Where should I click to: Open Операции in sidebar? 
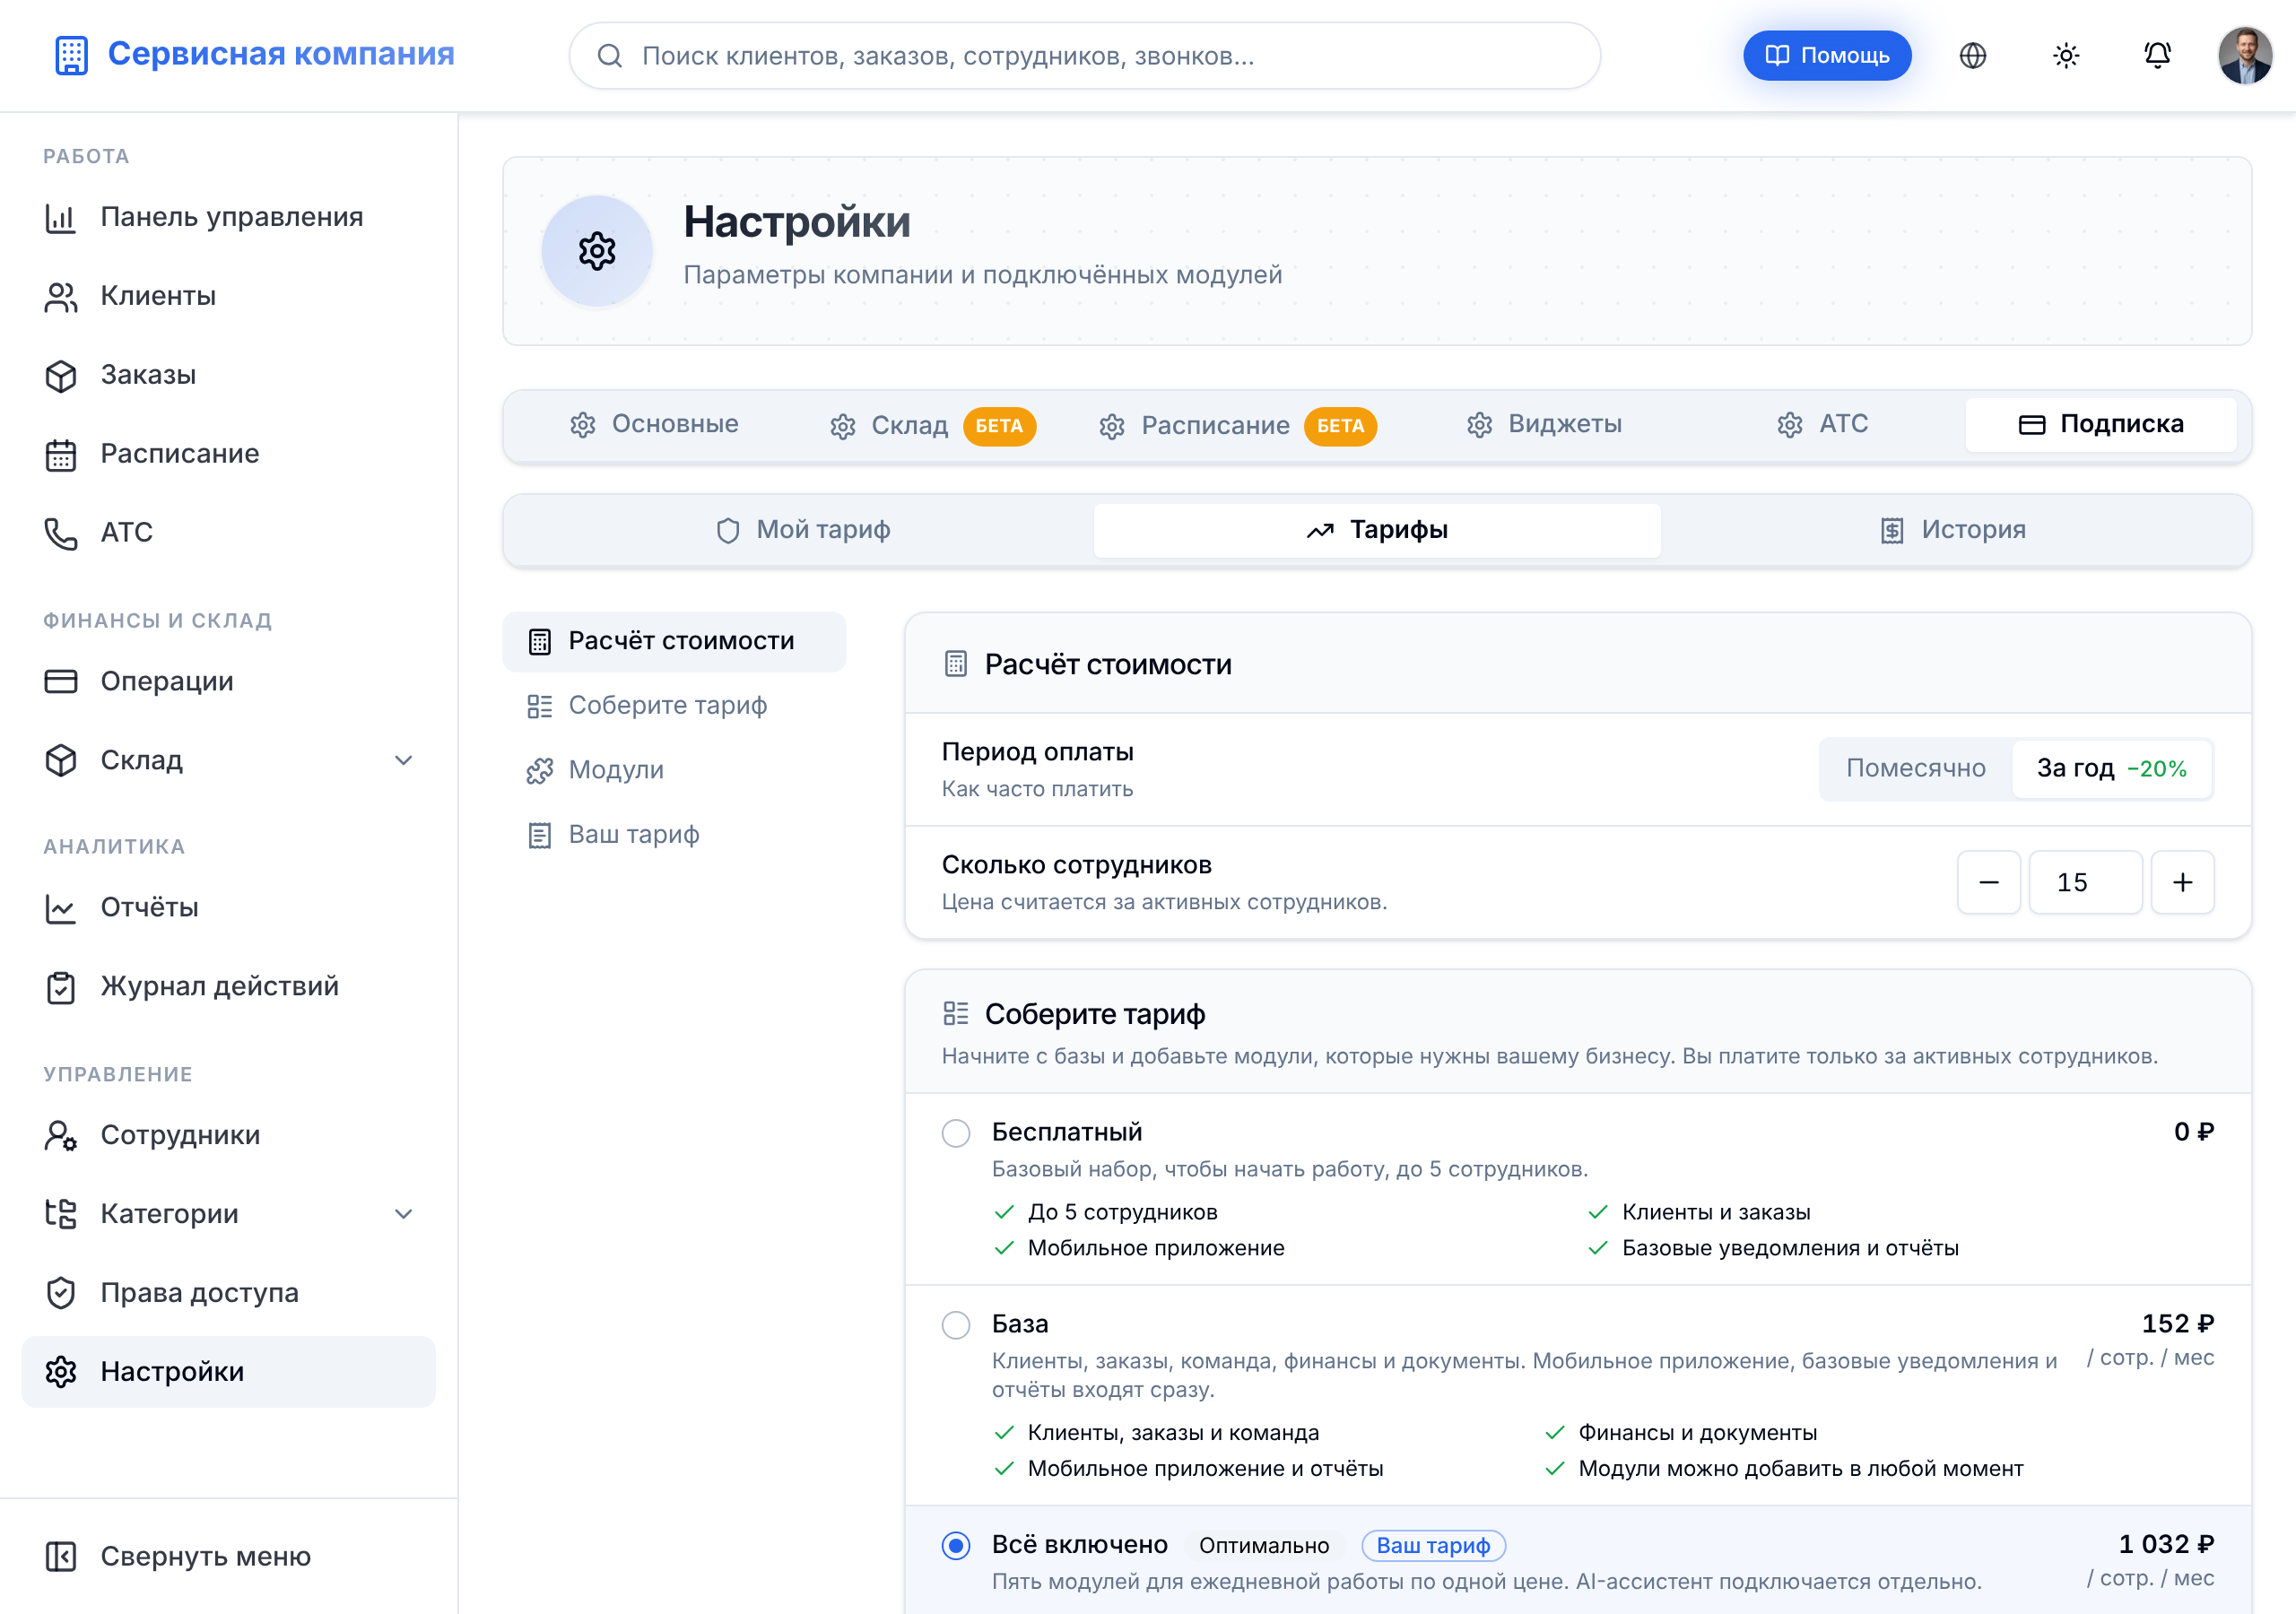[229, 681]
